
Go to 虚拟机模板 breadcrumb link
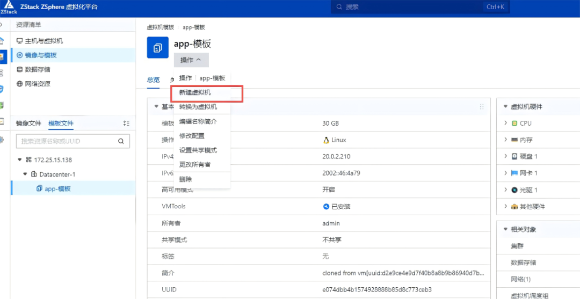coord(161,27)
